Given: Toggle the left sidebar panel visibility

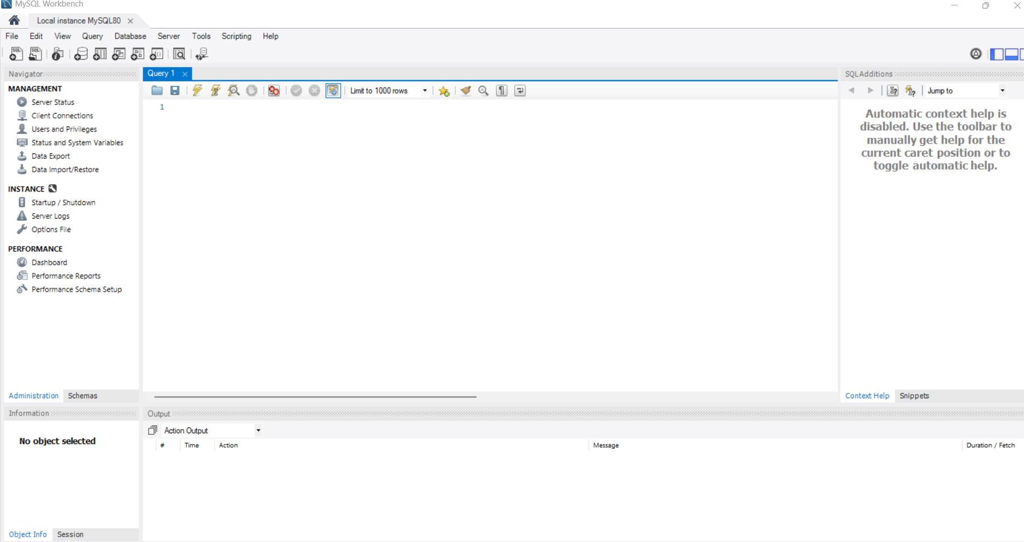Looking at the screenshot, I should 997,54.
